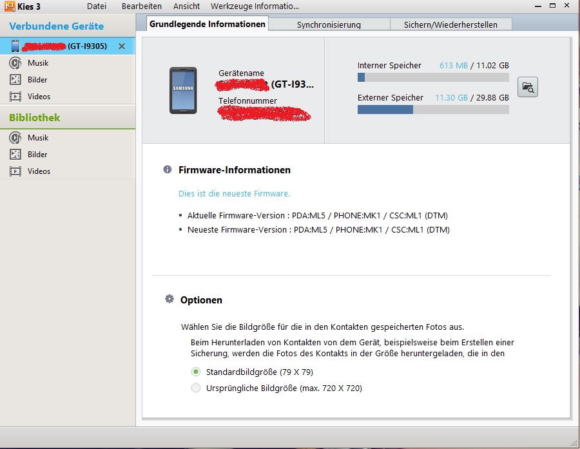Maximize the Kies 3 window
Screen dimensions: 580x449
click(x=553, y=6)
